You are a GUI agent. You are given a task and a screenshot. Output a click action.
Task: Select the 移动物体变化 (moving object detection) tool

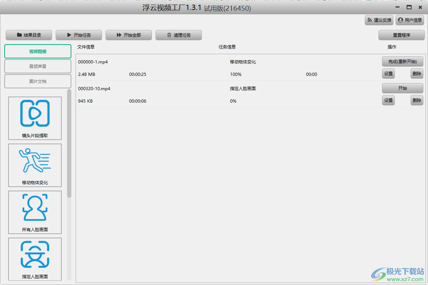[x=35, y=165]
